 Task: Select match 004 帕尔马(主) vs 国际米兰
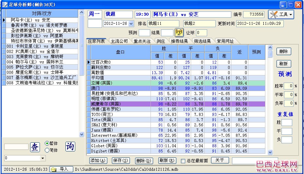tap(42, 62)
